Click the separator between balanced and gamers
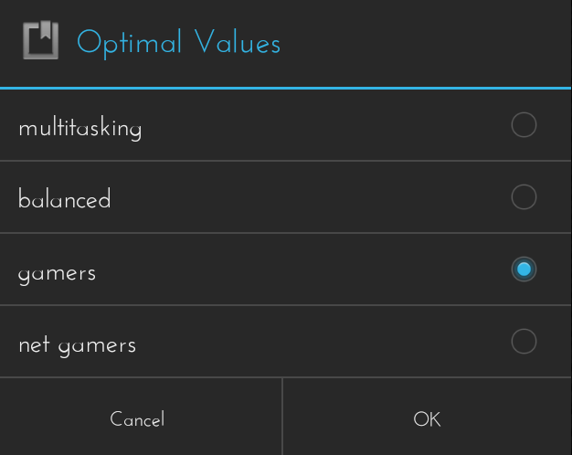The height and width of the screenshot is (455, 572). click(x=286, y=233)
